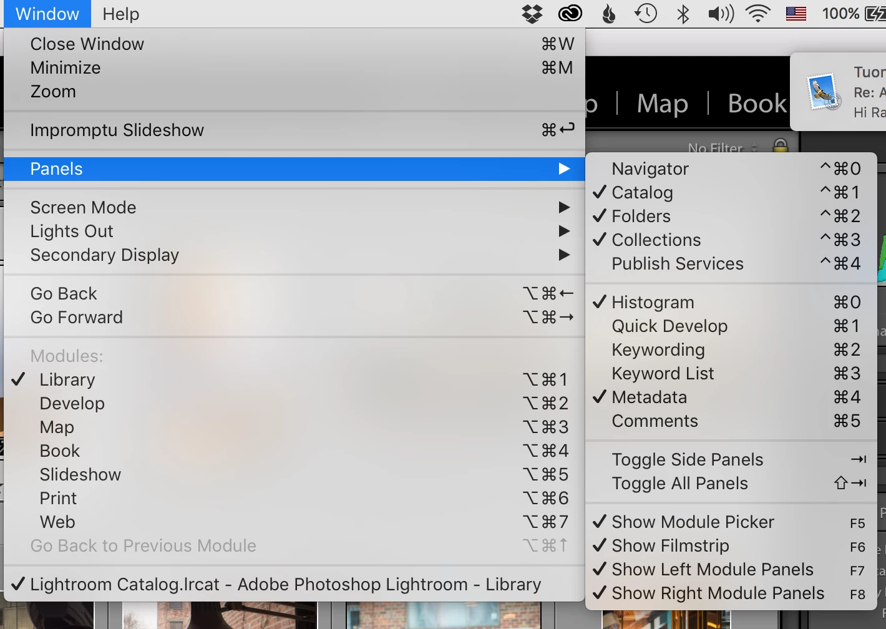Open Wi-Fi status menu
886x629 pixels.
[758, 13]
